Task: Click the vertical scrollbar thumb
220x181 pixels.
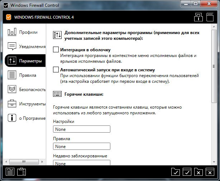Action: pyautogui.click(x=214, y=66)
